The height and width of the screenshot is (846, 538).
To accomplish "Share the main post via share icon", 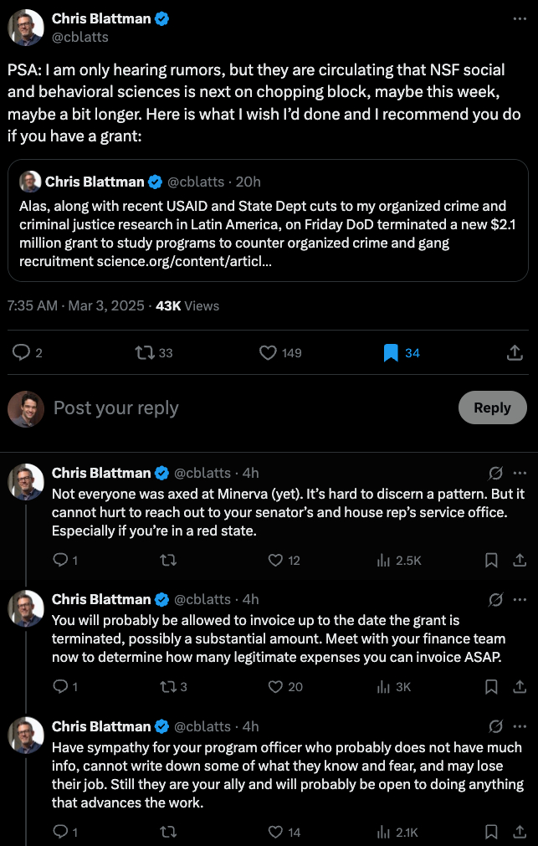I will click(515, 353).
